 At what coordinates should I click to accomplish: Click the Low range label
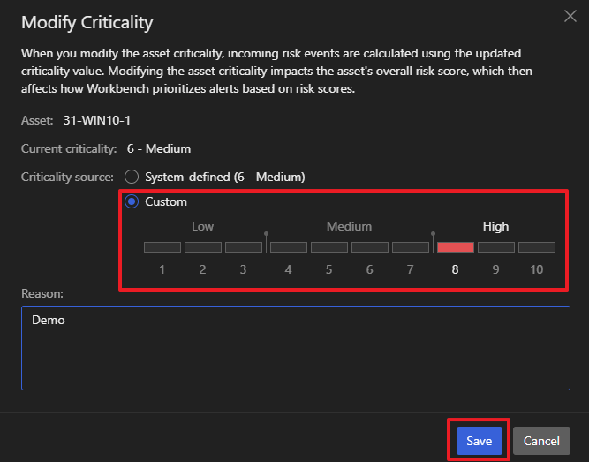pyautogui.click(x=202, y=227)
